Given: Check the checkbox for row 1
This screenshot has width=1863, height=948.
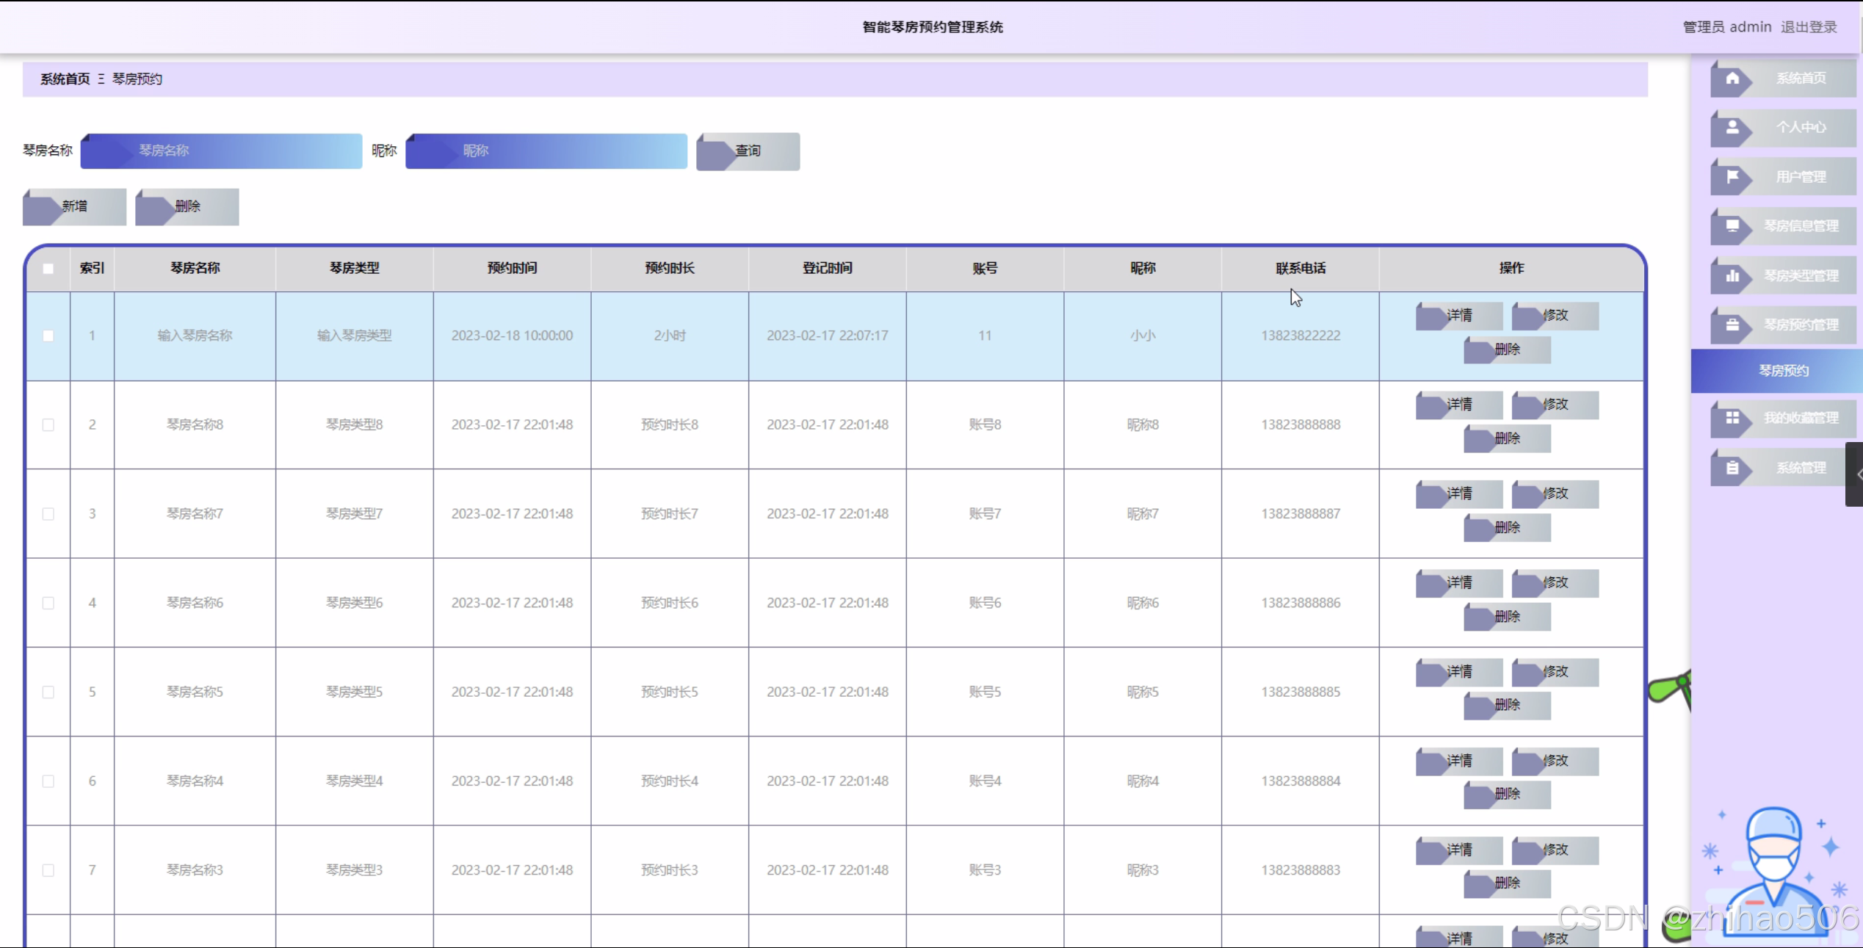Looking at the screenshot, I should [48, 336].
